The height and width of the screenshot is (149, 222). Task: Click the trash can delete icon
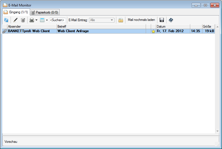pos(23,20)
